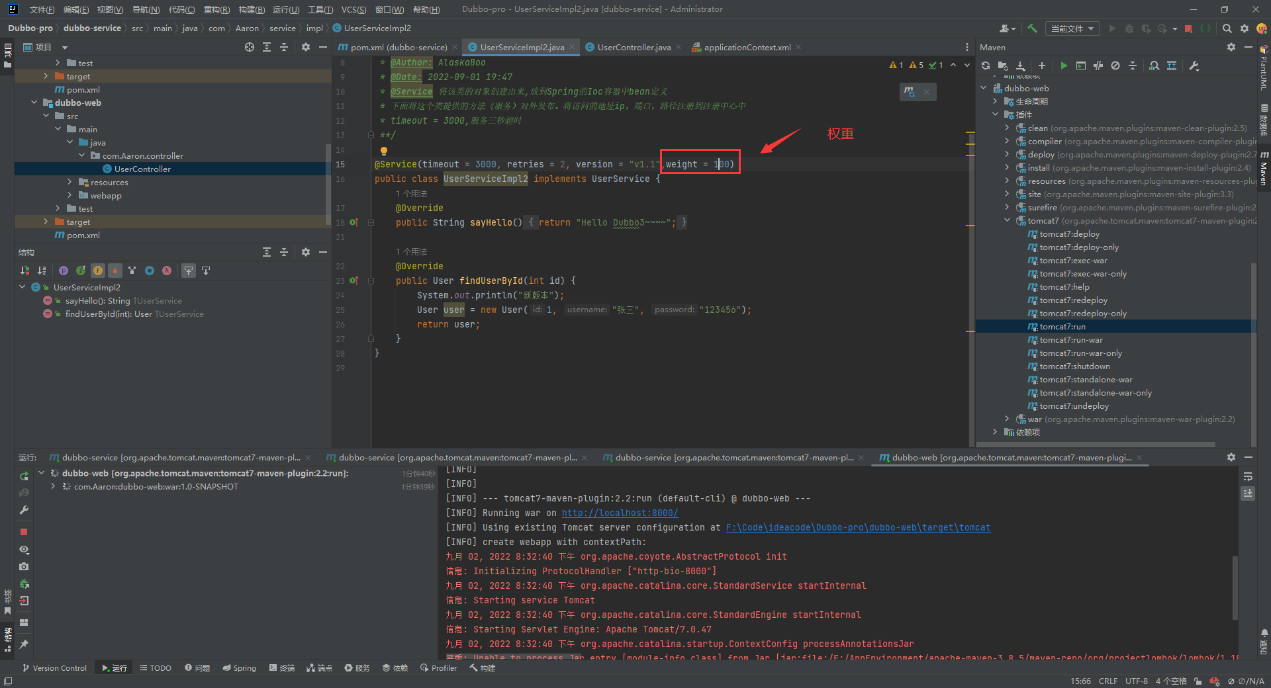Screen dimensions: 1271x688
Task: Open the Tomcat configuration path link
Action: tap(858, 527)
